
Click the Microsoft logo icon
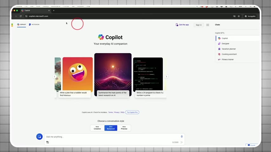[12, 25]
